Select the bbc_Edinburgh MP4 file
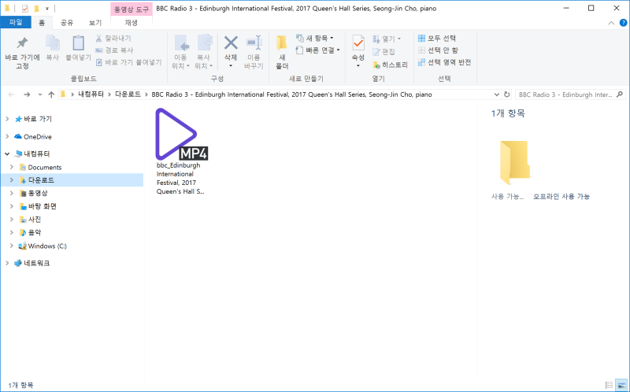 (x=181, y=152)
